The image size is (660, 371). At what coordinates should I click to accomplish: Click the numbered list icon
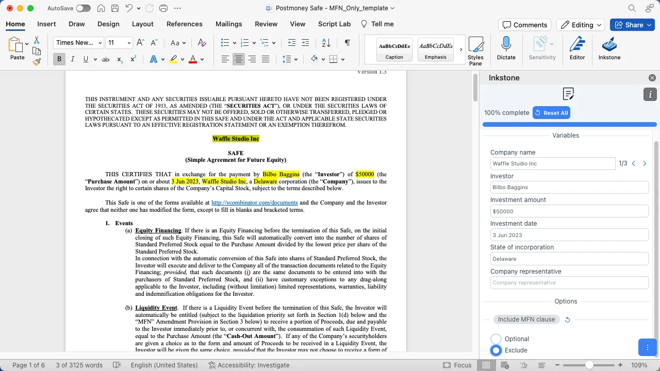(x=244, y=43)
